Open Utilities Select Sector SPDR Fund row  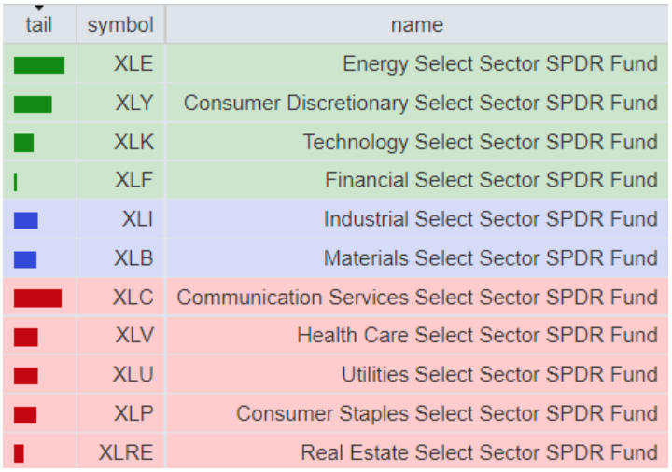click(x=499, y=375)
